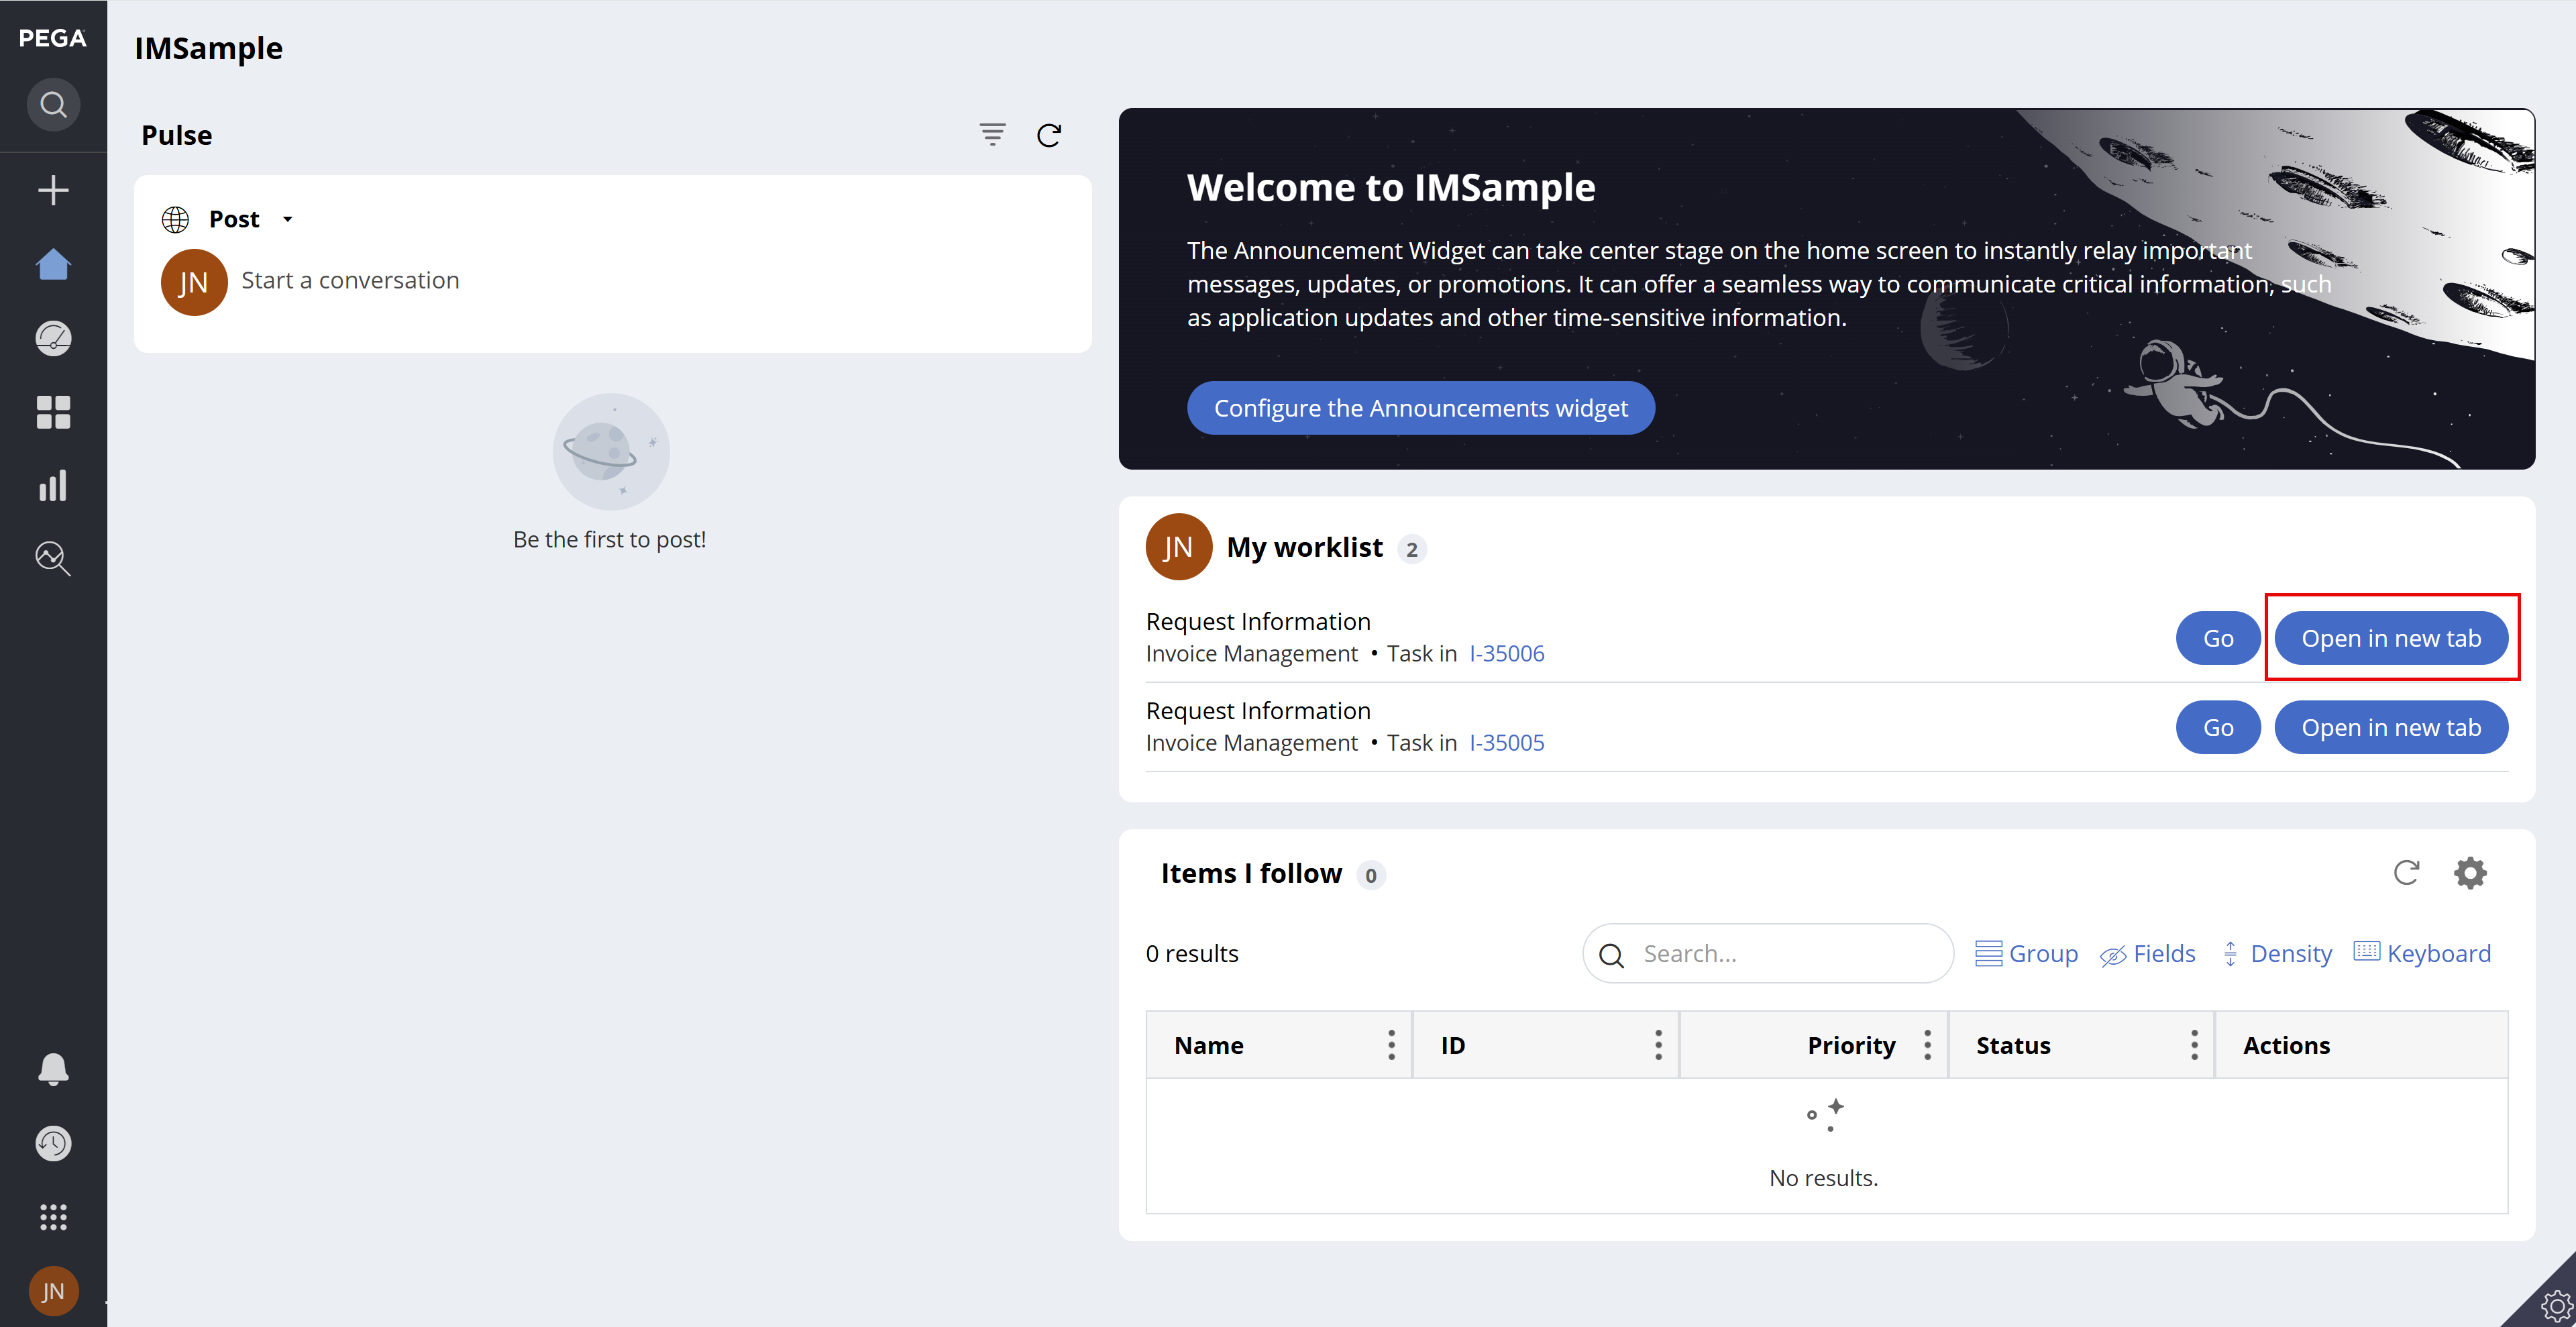Click the Items I follow heading
Viewport: 2576px width, 1327px height.
pos(1251,873)
